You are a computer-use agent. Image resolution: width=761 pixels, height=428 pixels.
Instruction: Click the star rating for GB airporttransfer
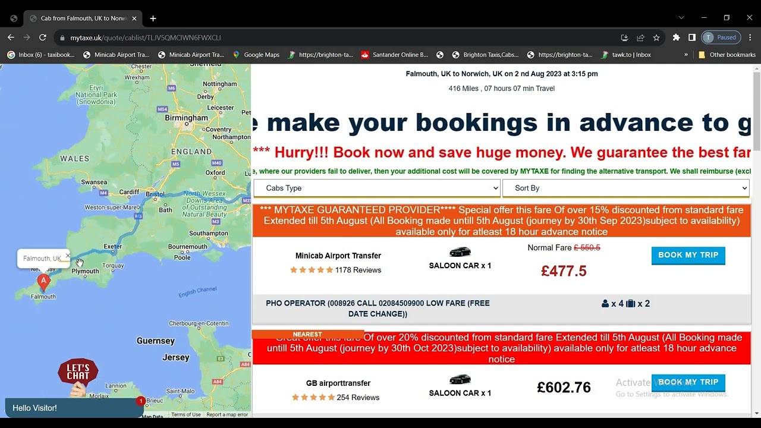click(313, 398)
